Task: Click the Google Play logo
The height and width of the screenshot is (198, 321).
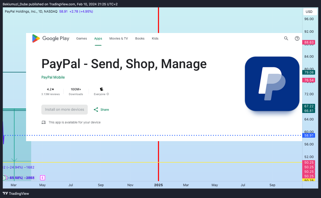Action: [51, 38]
